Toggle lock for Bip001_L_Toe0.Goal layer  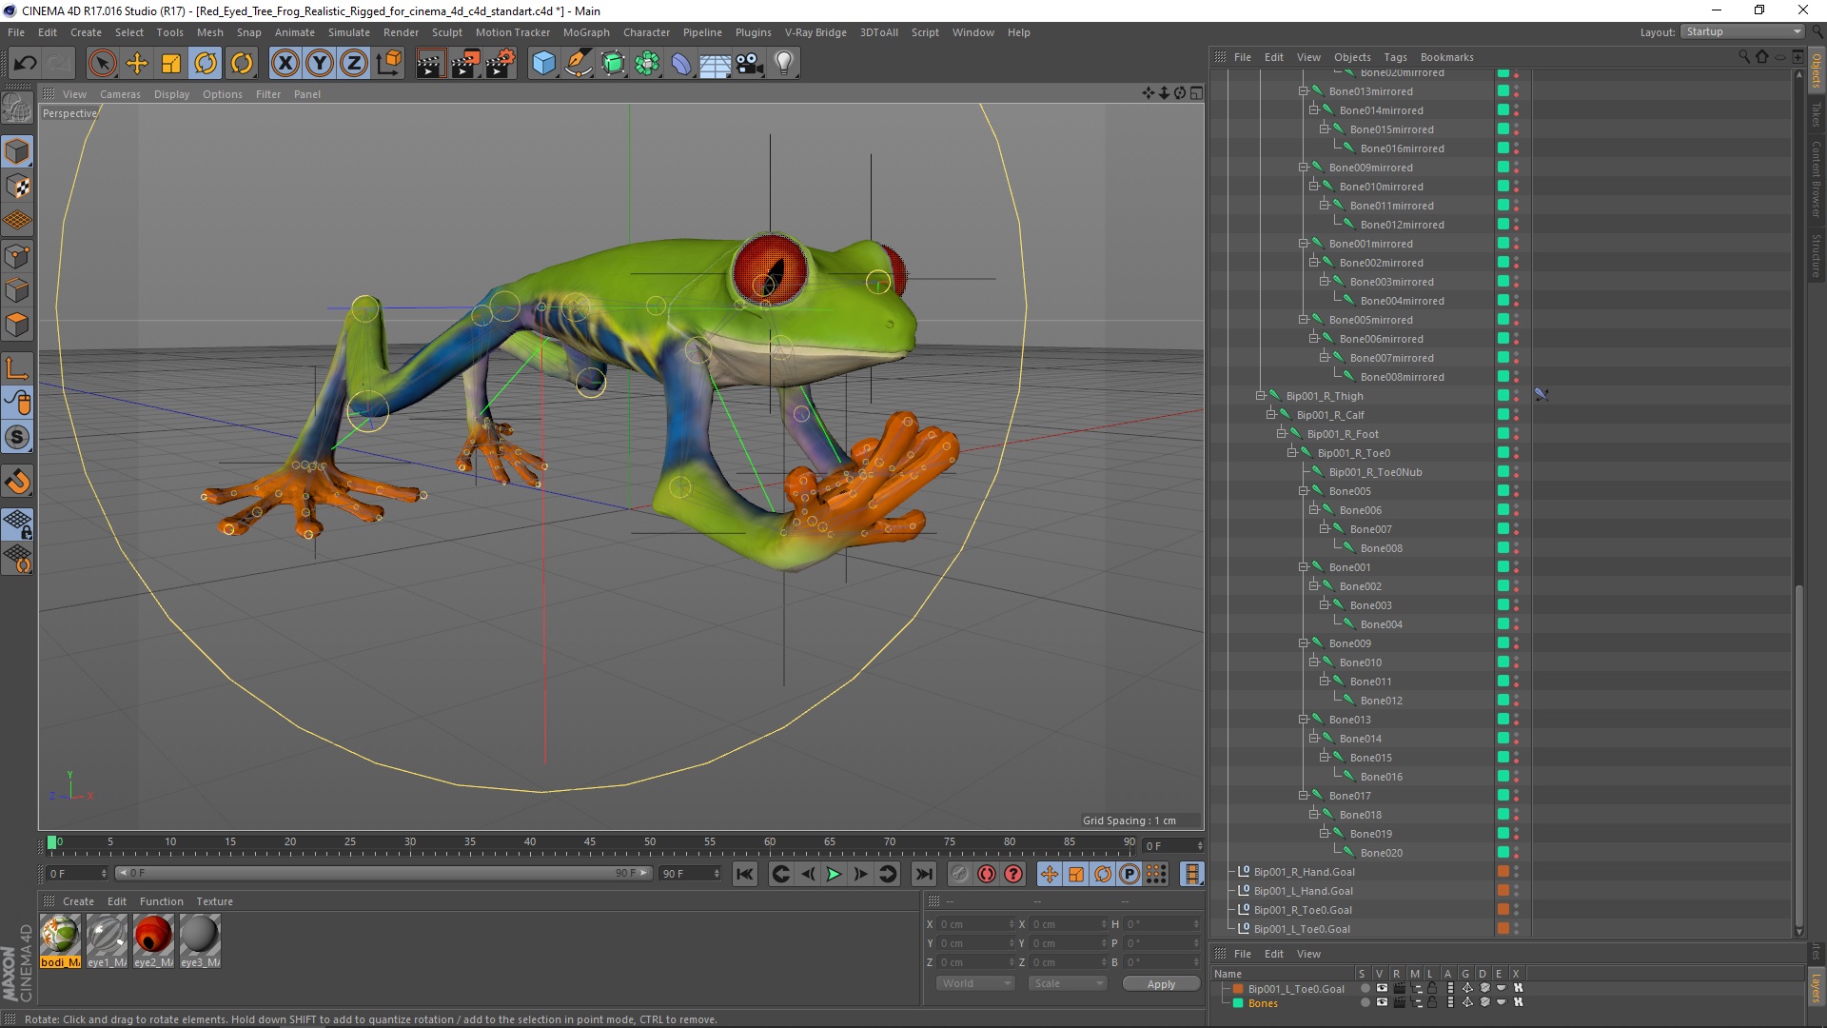tap(1432, 988)
